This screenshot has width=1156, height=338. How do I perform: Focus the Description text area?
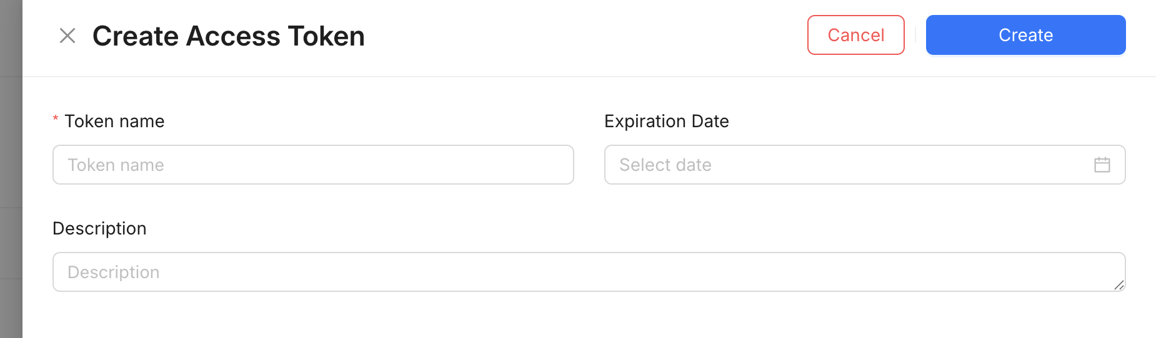coord(589,272)
